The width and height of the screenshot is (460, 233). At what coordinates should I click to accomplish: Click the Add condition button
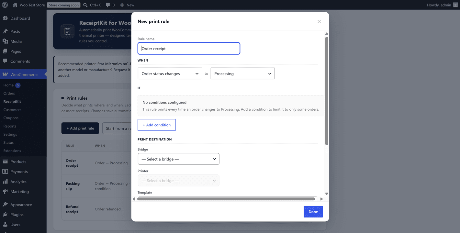pos(157,125)
